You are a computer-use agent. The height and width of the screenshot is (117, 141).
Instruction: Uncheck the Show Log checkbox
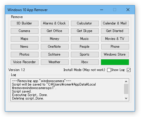129,70
